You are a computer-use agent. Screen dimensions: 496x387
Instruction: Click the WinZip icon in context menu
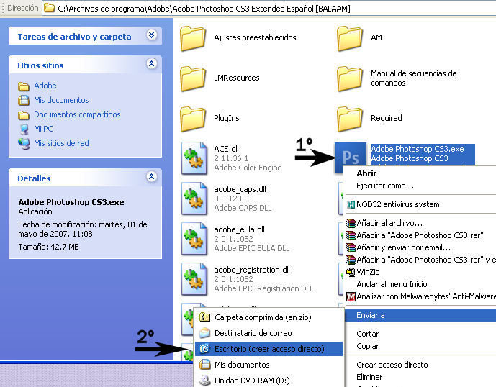pyautogui.click(x=351, y=272)
